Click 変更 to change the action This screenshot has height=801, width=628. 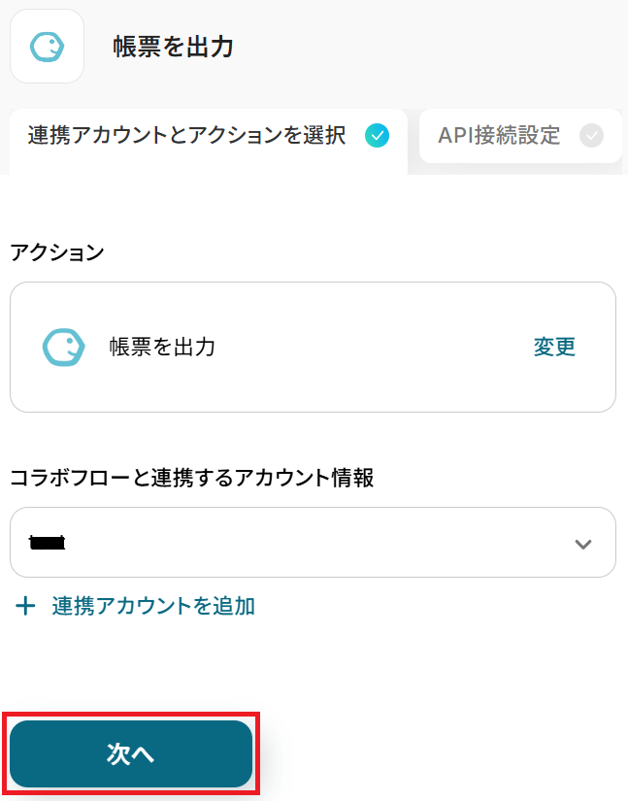pos(554,348)
